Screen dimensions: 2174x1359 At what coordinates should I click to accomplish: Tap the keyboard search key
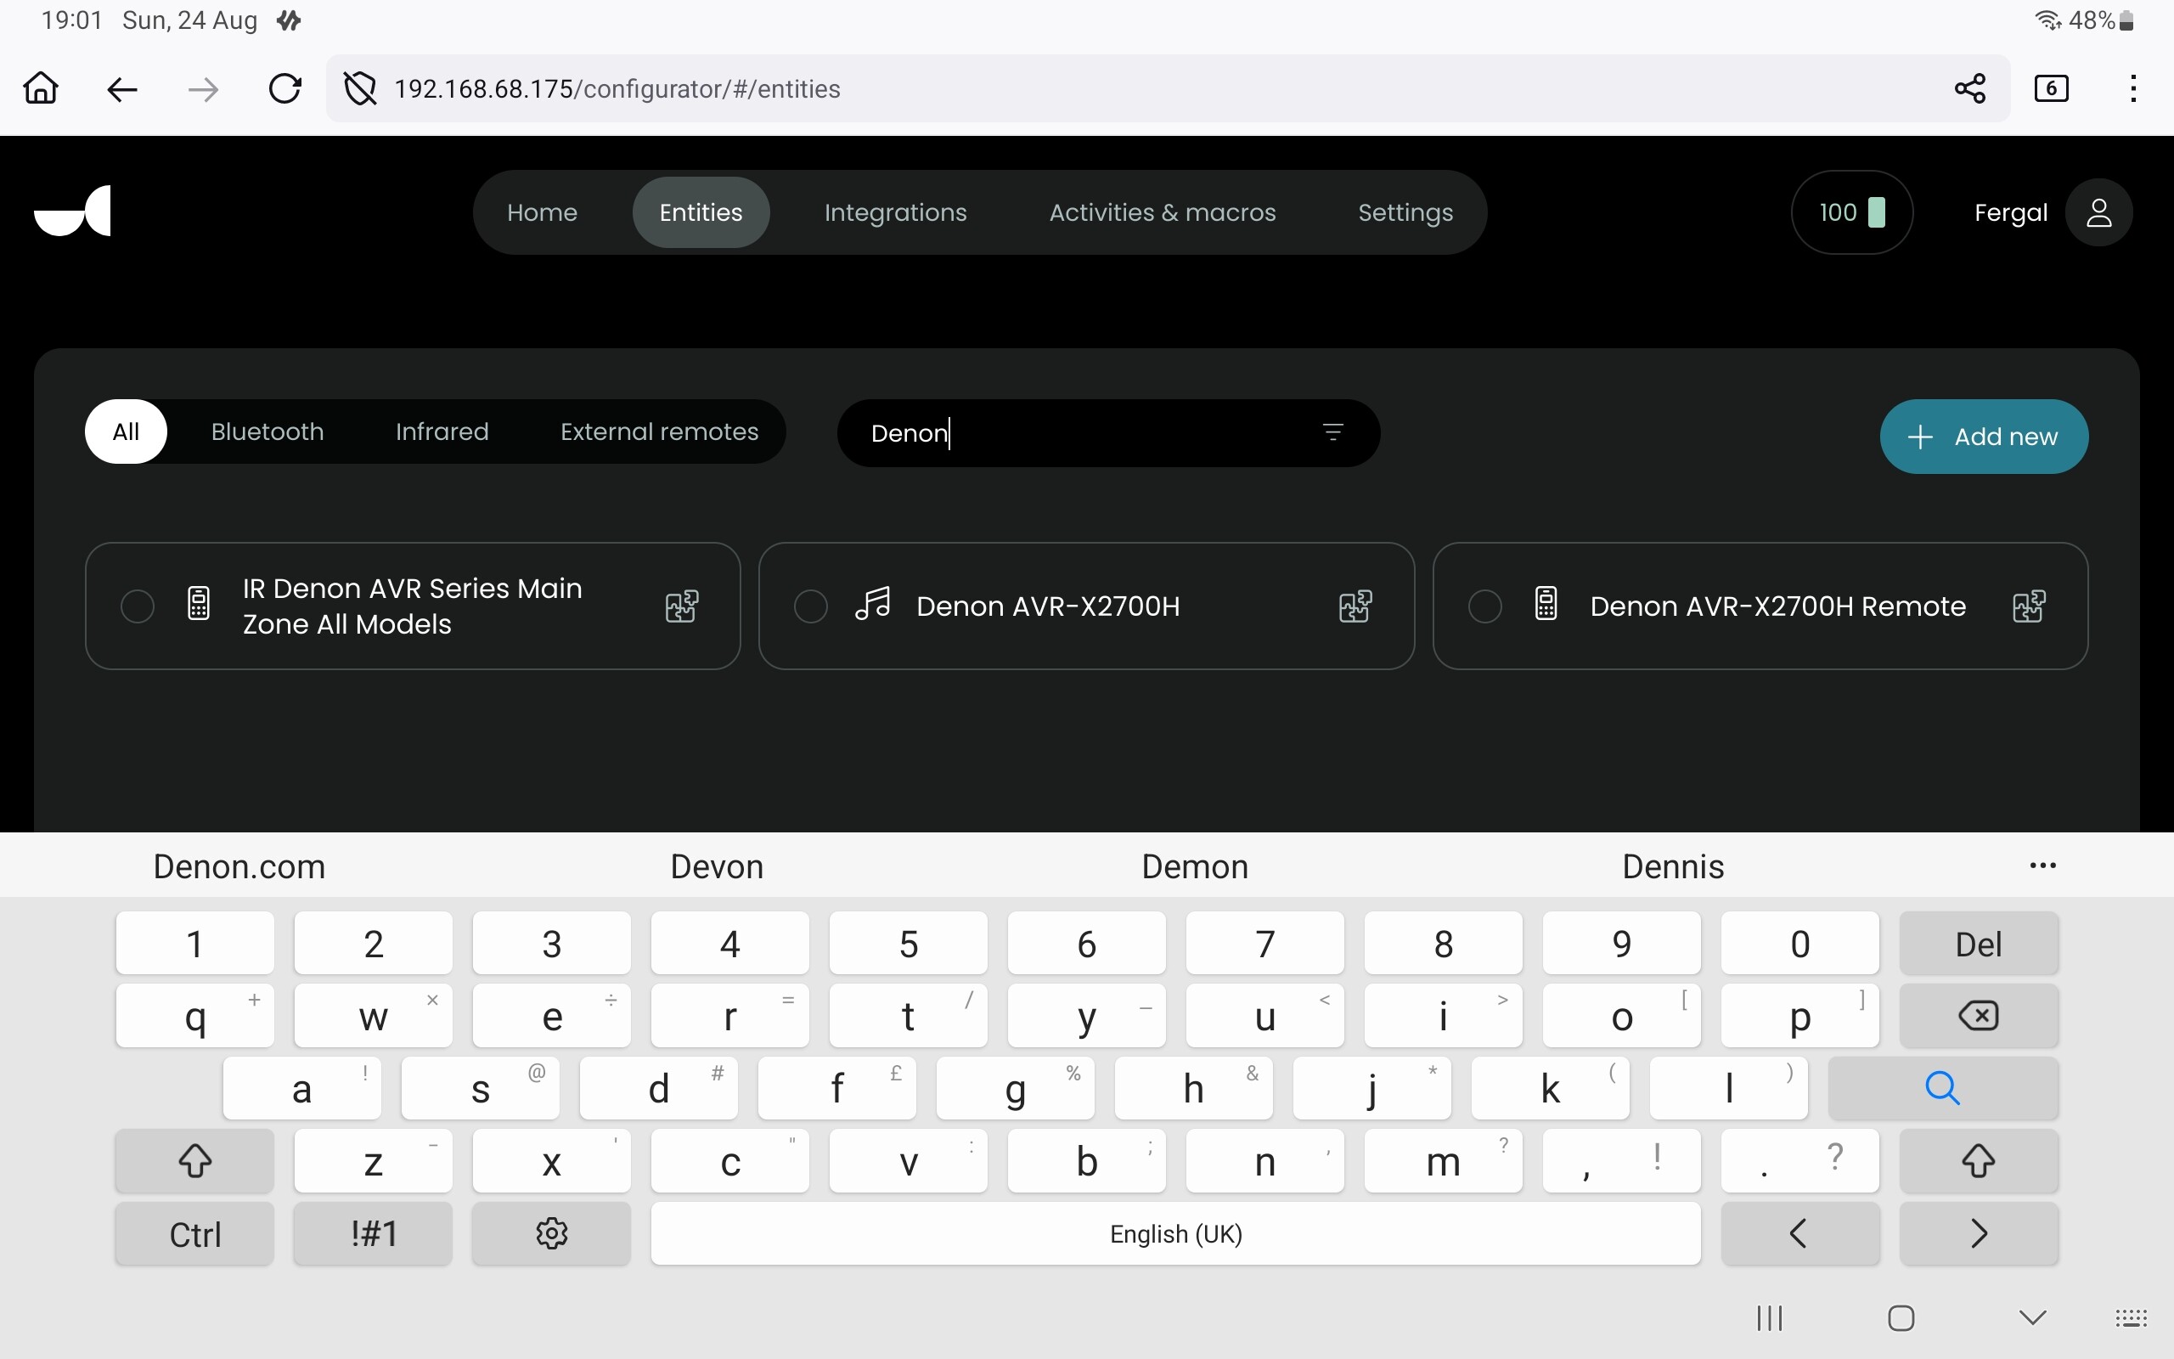1942,1087
